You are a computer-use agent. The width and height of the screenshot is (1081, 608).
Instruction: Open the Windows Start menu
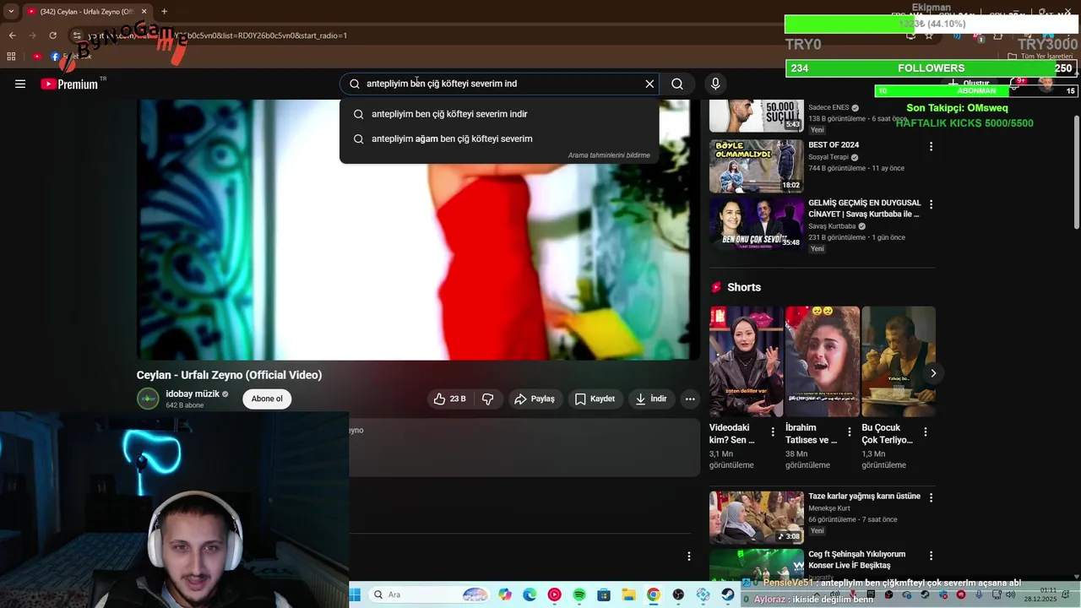[356, 594]
